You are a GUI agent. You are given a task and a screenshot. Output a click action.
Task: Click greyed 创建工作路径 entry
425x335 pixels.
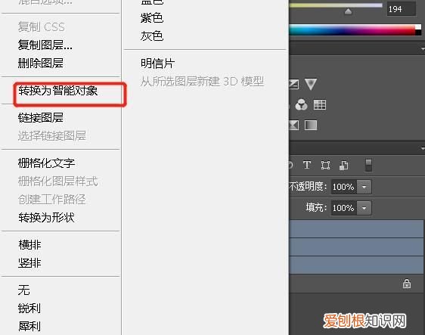pyautogui.click(x=52, y=199)
